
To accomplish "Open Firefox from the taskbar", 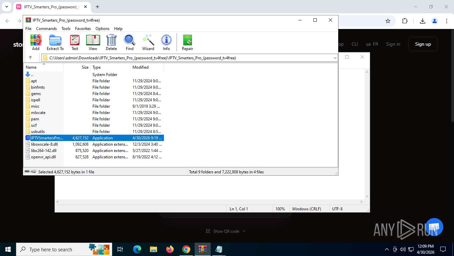I will tap(170, 249).
